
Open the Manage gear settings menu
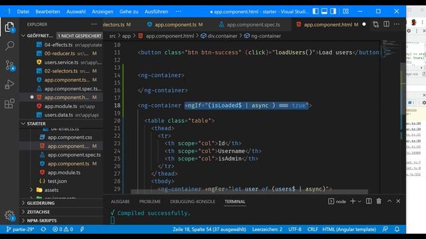pos(9,216)
